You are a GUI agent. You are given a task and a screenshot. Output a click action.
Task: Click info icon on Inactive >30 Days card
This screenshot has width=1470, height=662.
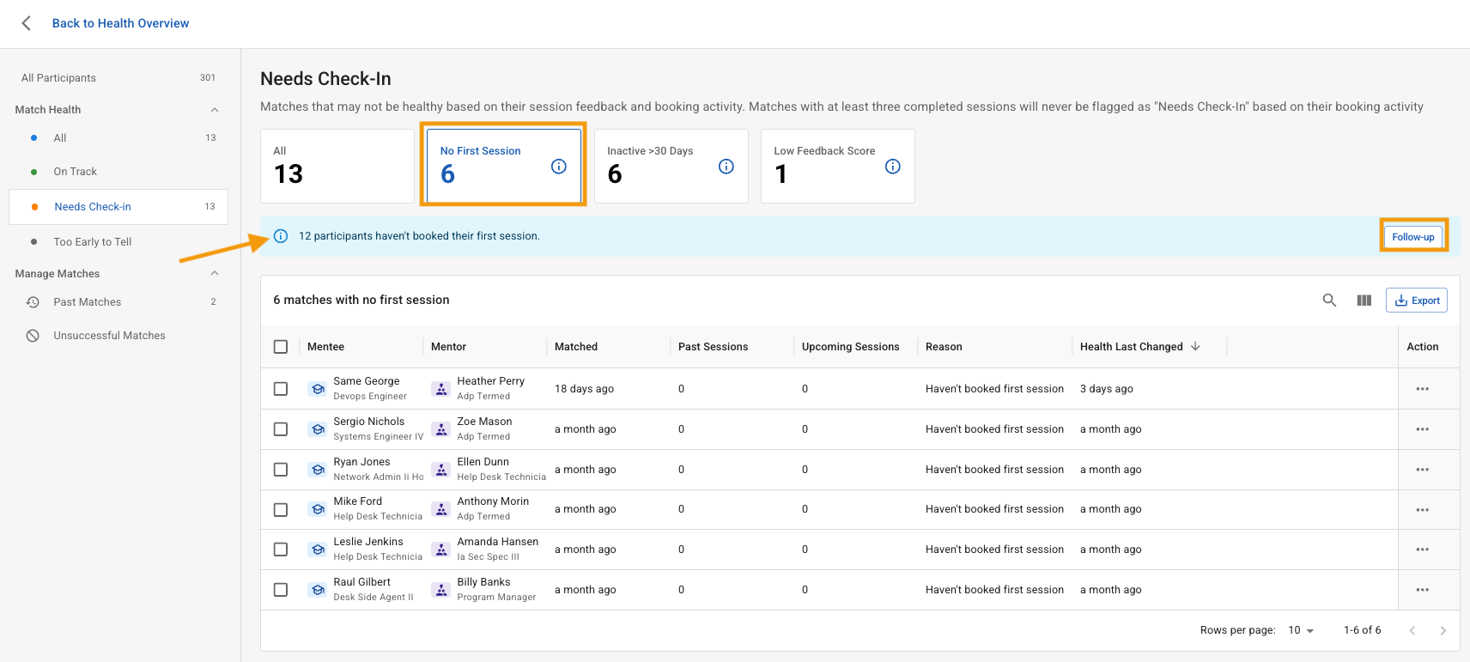tap(726, 167)
